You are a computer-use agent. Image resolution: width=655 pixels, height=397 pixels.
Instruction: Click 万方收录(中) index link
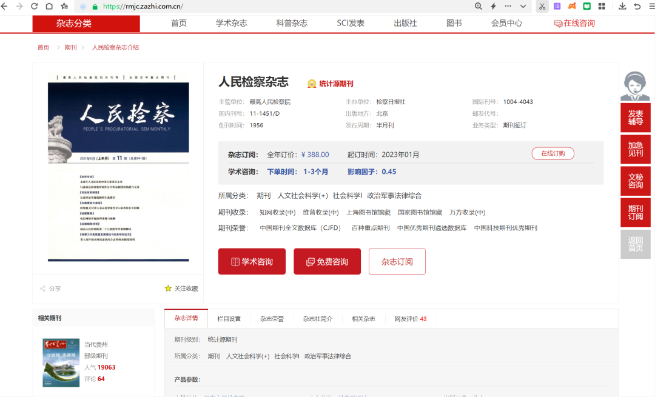point(468,213)
